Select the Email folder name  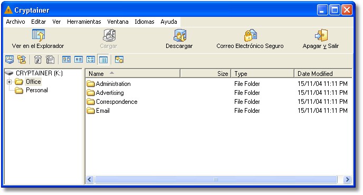tap(103, 111)
